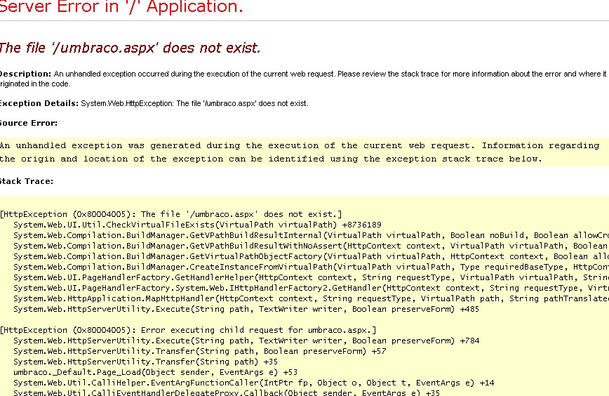This screenshot has height=396, width=609.
Task: Click the "Transfer(String path, Boolean preserveForm) +57" line
Action: (200, 351)
